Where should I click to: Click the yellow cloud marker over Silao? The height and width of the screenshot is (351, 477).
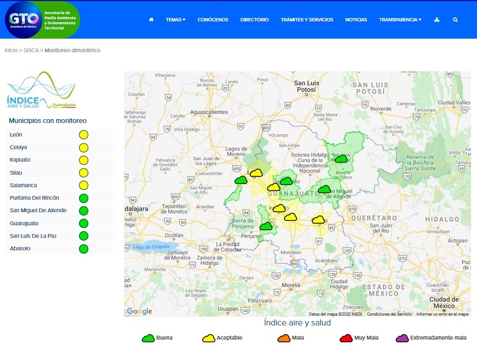pyautogui.click(x=274, y=187)
